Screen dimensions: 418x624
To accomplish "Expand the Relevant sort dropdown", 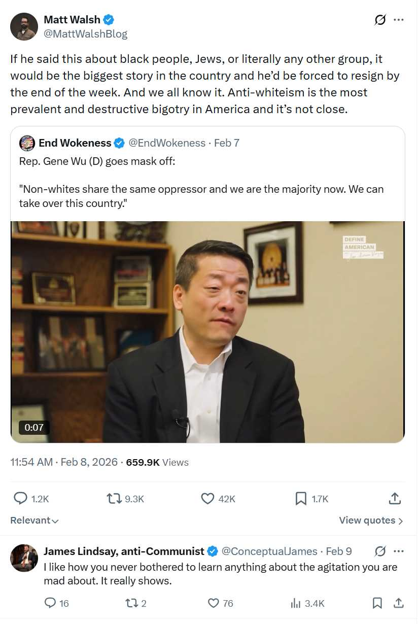I will pyautogui.click(x=34, y=521).
